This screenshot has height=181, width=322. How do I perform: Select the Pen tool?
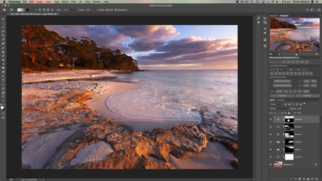click(3, 76)
